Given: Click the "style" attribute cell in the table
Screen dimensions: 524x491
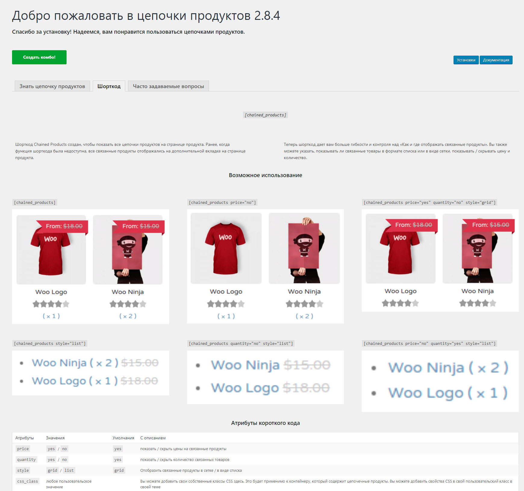Looking at the screenshot, I should tap(23, 470).
